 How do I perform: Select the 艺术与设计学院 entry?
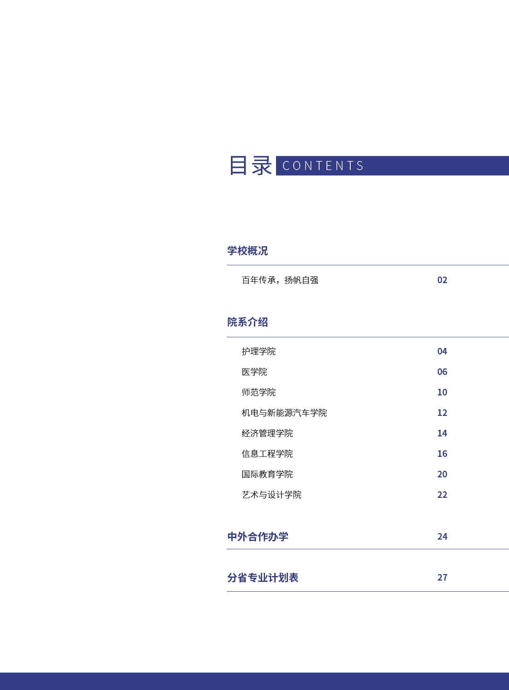[x=271, y=495]
